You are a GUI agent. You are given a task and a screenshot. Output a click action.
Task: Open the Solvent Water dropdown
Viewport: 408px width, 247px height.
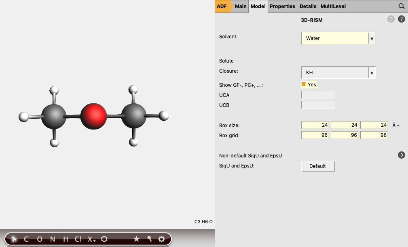coord(338,38)
